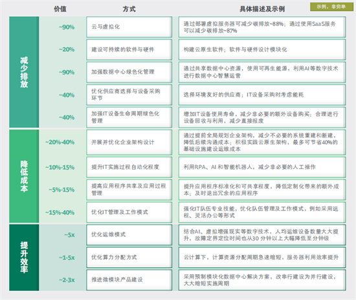Select the '价值' column header
The width and height of the screenshot is (356, 300).
click(60, 9)
